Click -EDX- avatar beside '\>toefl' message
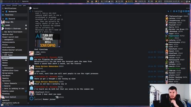 coord(31,53)
